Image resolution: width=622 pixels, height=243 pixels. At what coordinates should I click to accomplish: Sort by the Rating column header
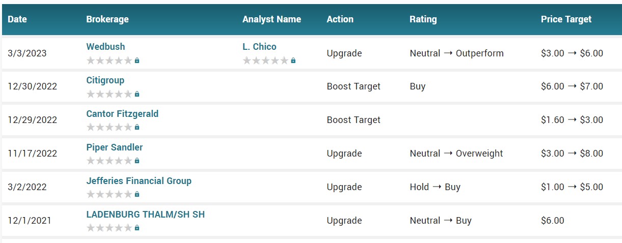[423, 19]
